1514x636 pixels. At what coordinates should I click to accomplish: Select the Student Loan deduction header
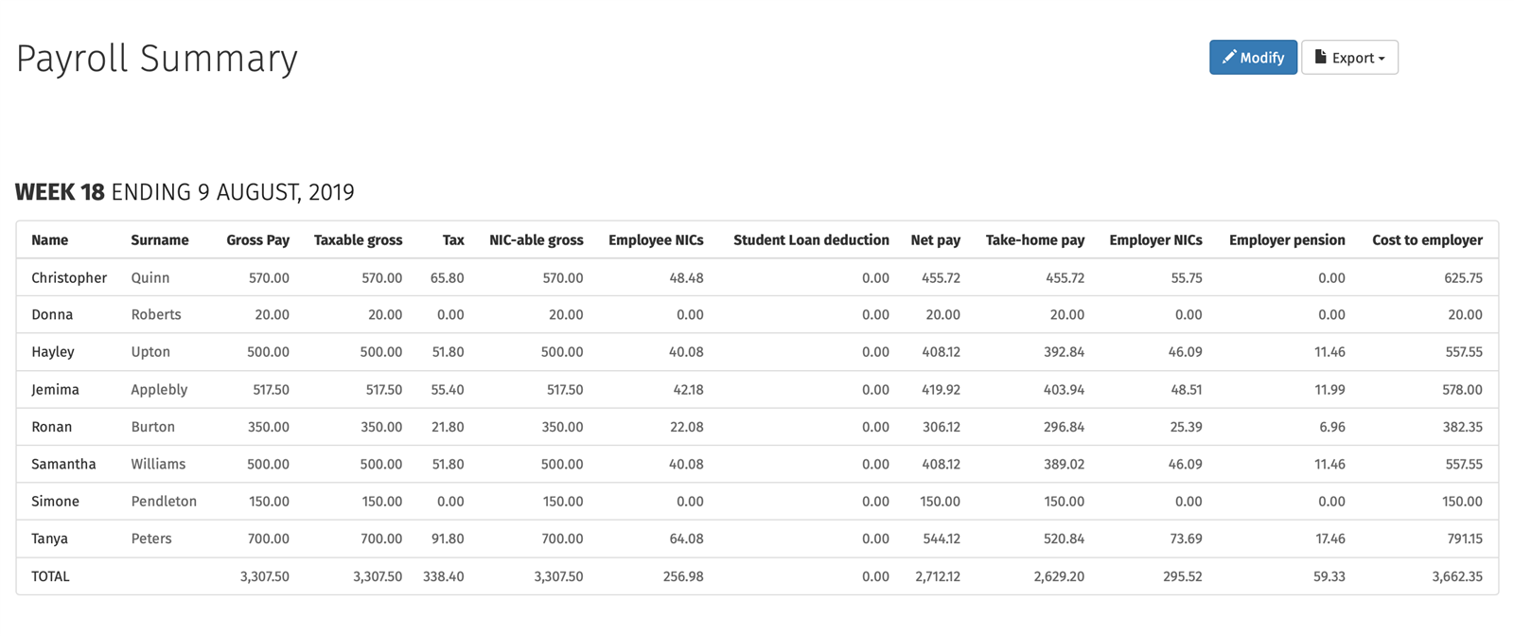[811, 240]
